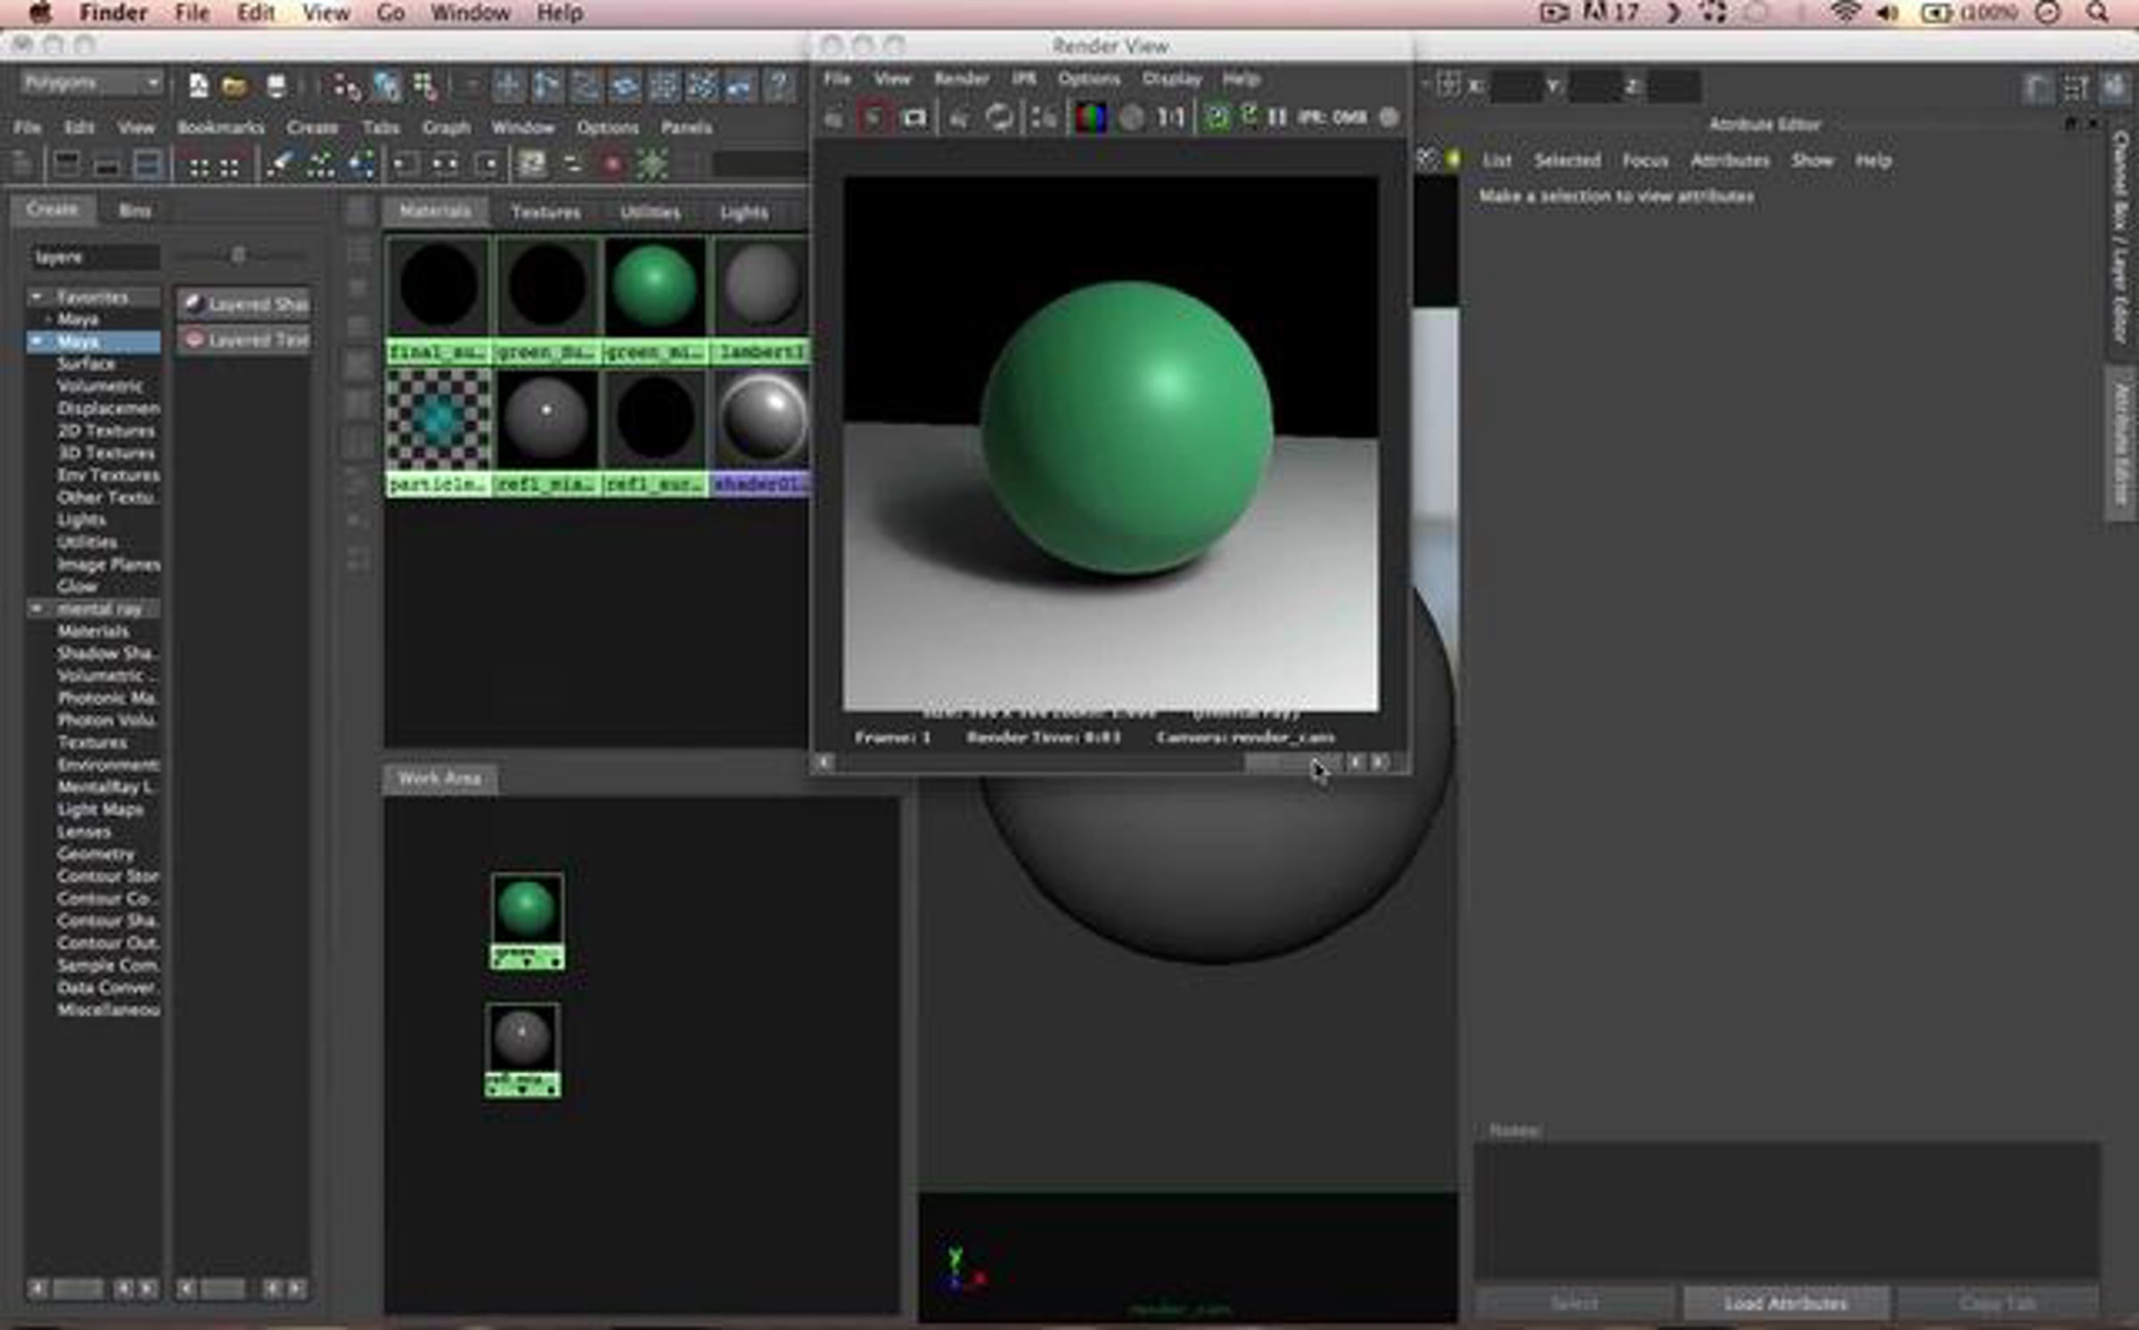Image resolution: width=2139 pixels, height=1330 pixels.
Task: Click the X coordinate input field
Action: coord(1516,86)
